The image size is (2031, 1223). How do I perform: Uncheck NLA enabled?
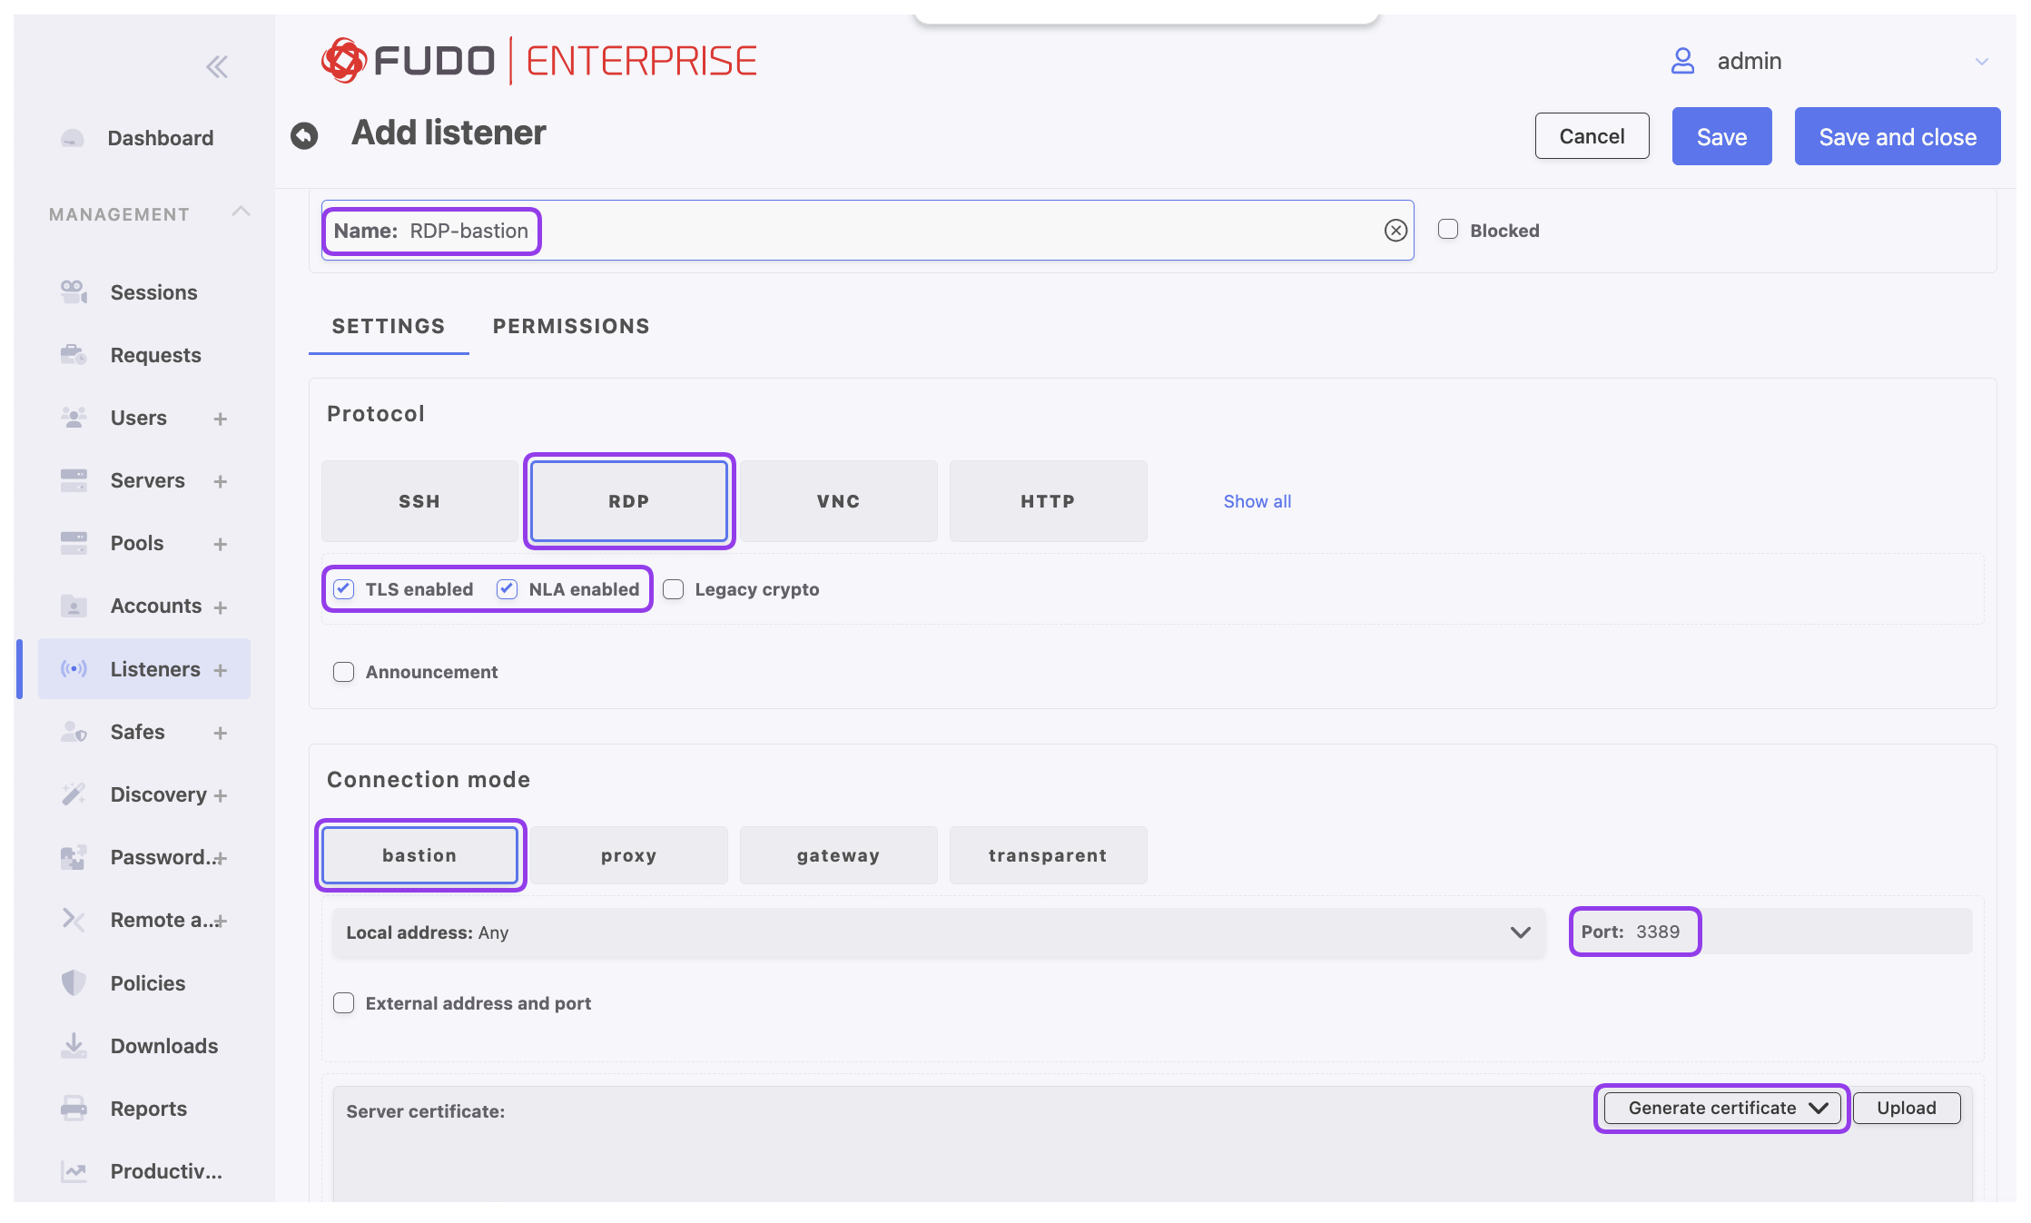(x=507, y=589)
